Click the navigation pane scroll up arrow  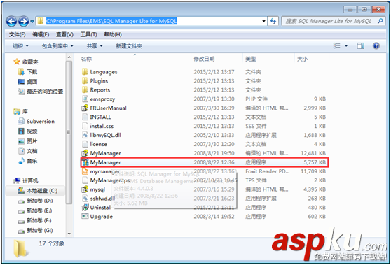pos(69,57)
